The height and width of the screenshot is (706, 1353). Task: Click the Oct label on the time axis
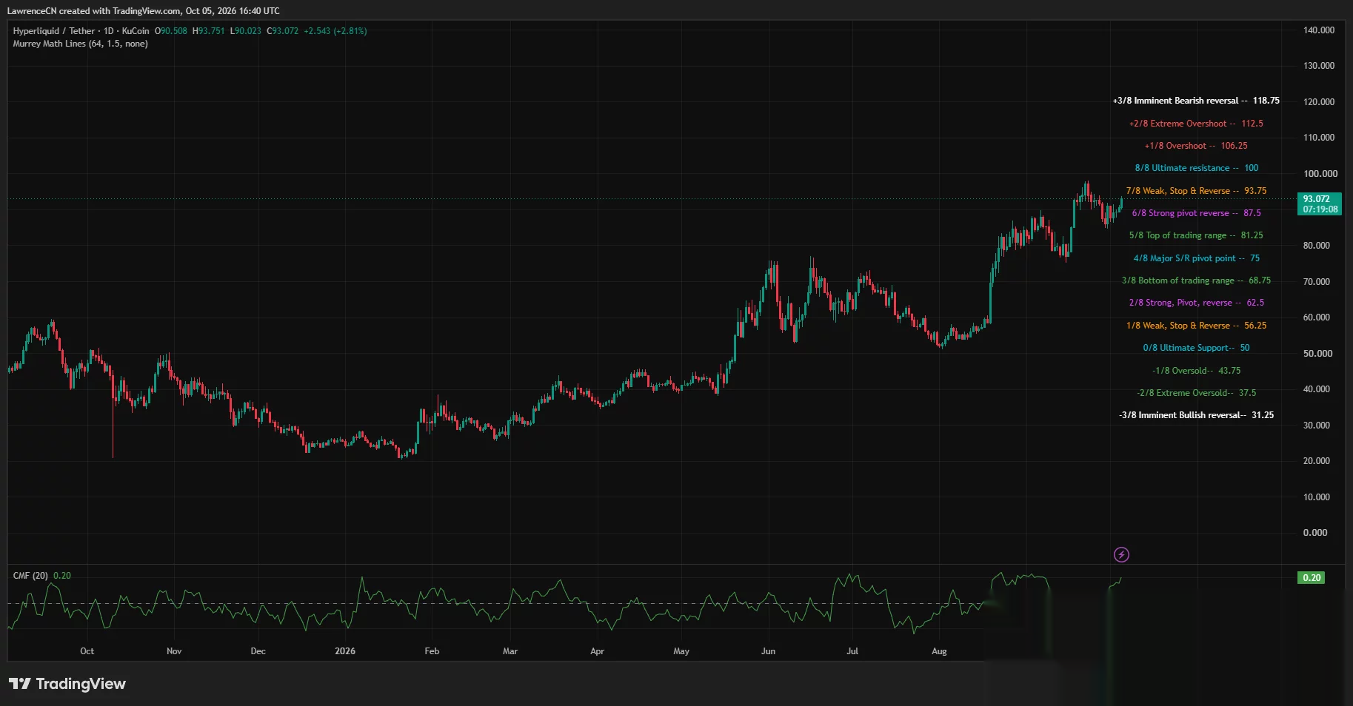[87, 651]
